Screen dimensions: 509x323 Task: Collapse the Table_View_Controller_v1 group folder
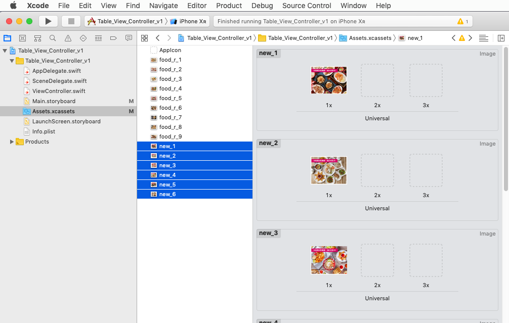point(12,61)
